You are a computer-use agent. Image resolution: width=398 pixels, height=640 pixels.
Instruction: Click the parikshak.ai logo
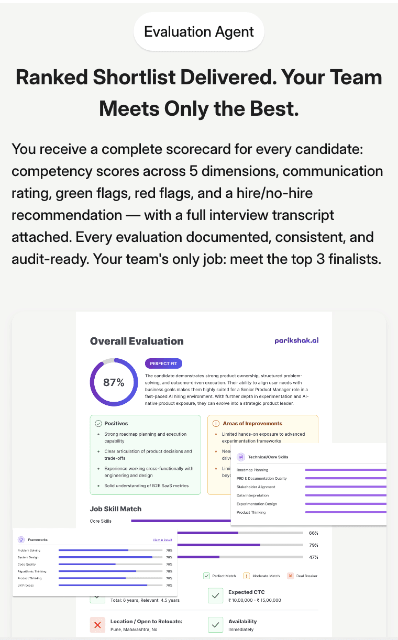click(x=296, y=340)
